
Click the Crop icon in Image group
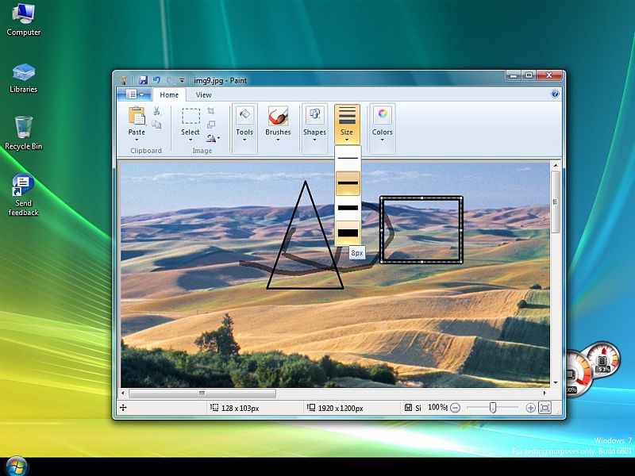[x=211, y=111]
